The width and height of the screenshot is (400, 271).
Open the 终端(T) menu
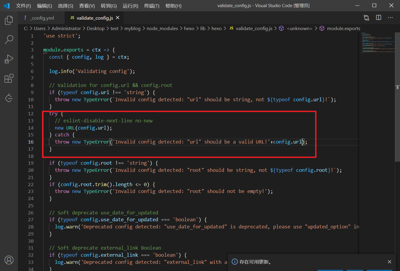tap(152, 6)
